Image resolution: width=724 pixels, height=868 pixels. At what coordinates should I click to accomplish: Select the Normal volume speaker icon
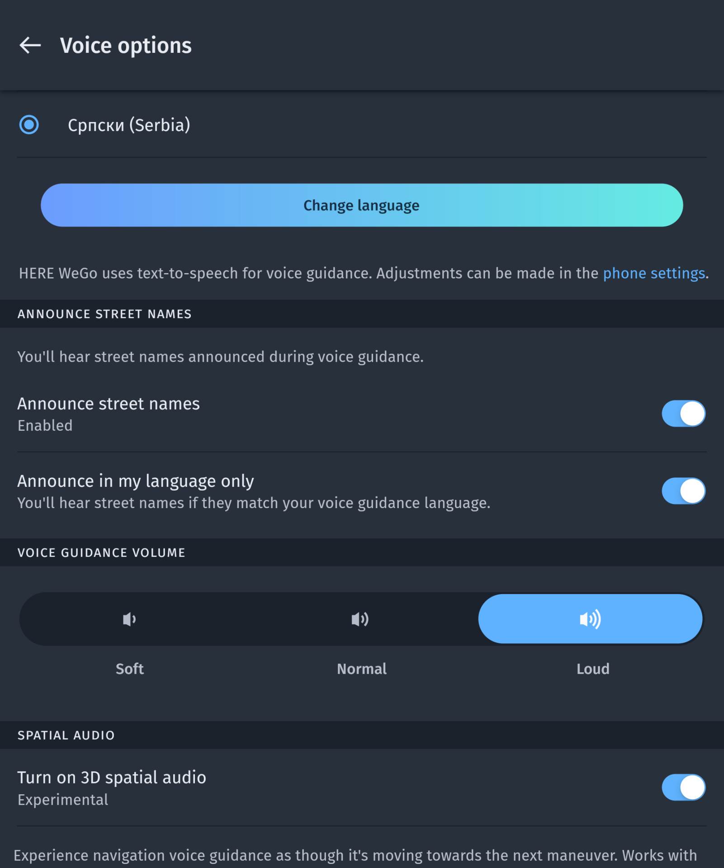[x=360, y=619]
